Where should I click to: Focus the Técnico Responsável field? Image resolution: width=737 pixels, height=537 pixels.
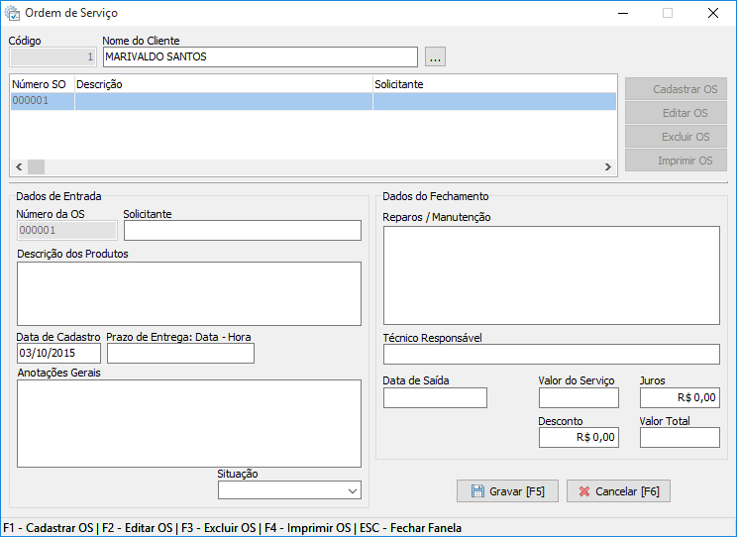click(x=551, y=355)
